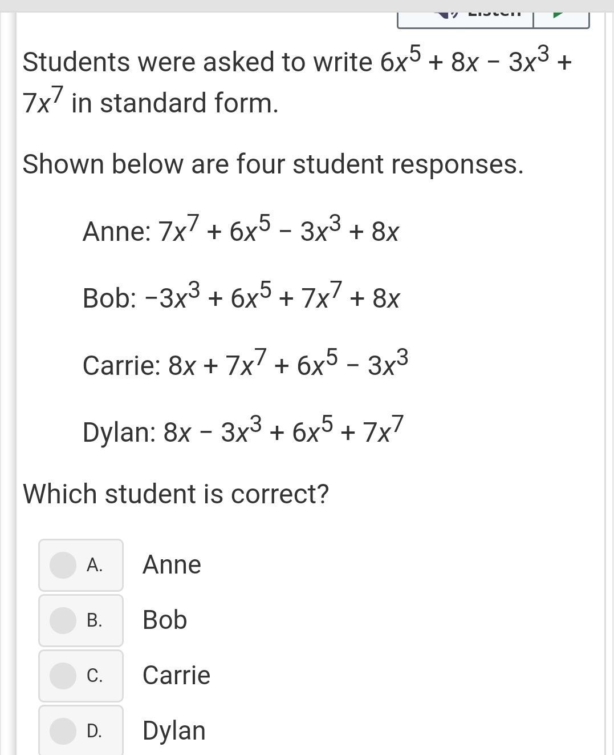Select the radio circle for option C
Viewport: 614px width, 755px height.
(63, 676)
